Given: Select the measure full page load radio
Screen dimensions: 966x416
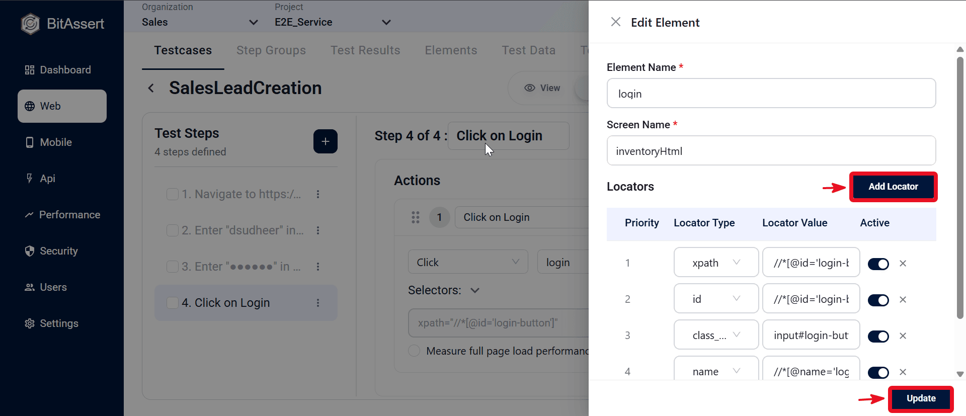Looking at the screenshot, I should (414, 351).
